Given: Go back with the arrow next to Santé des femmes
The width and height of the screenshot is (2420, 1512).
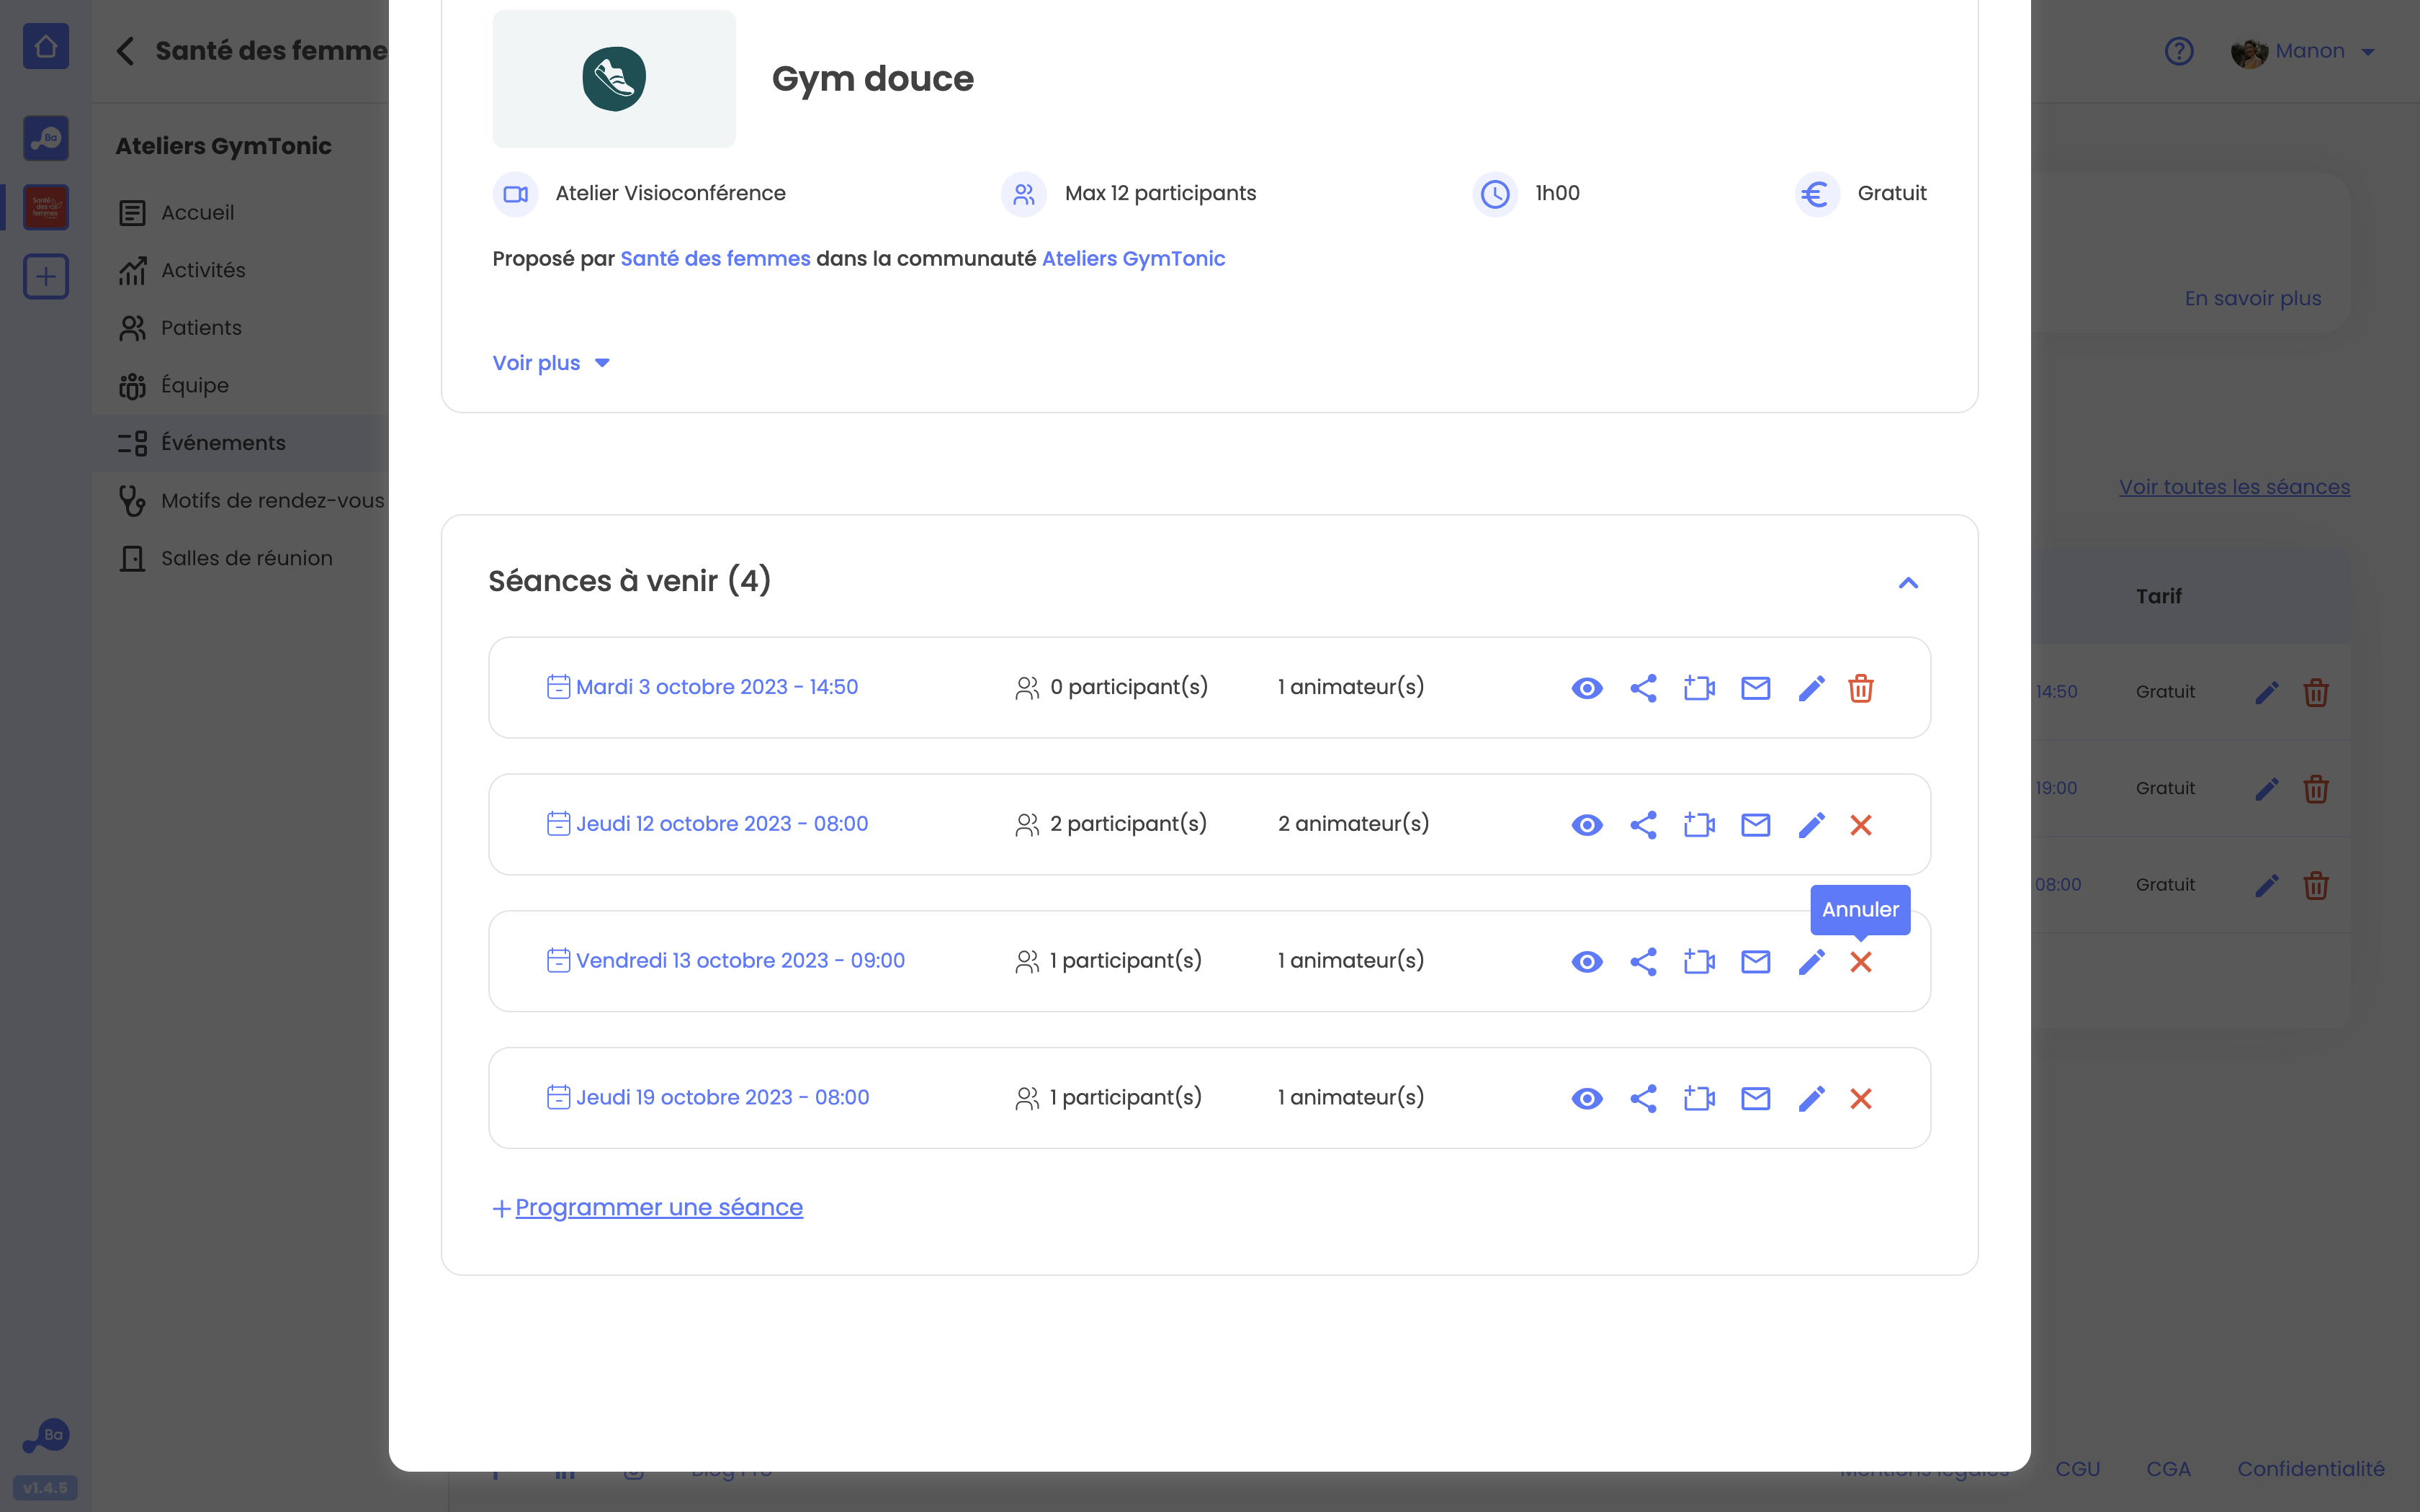Looking at the screenshot, I should click(x=125, y=51).
